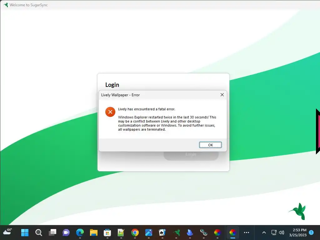This screenshot has width=320, height=240.
Task: Open the Photos app from the taskbar
Action: [x=148, y=232]
